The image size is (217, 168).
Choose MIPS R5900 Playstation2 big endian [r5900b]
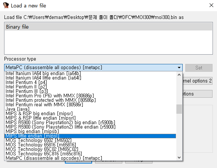click(x=91, y=123)
